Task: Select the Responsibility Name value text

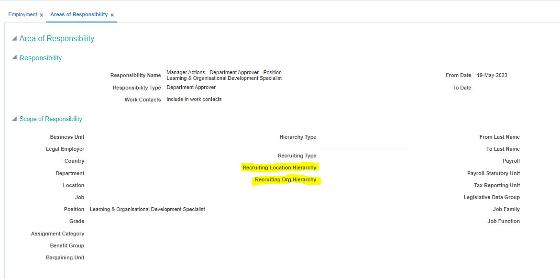Action: pos(223,75)
